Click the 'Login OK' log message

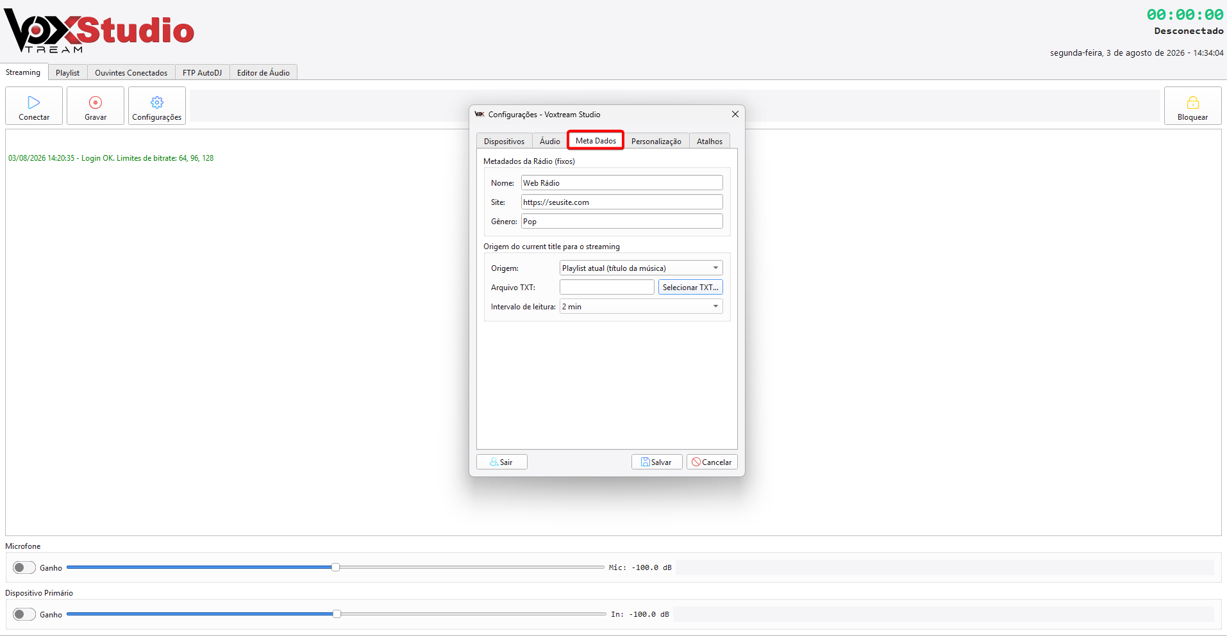coord(111,158)
